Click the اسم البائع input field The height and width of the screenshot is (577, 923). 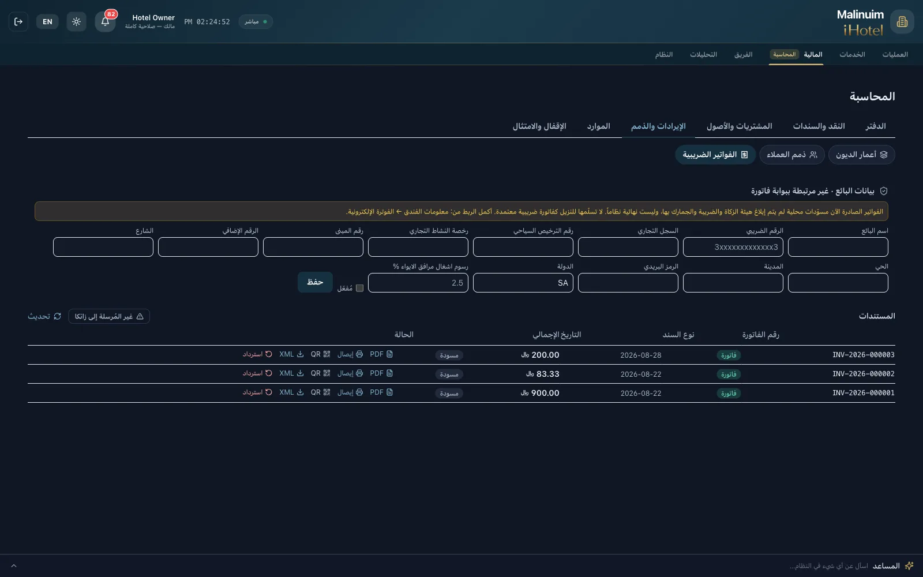click(838, 247)
